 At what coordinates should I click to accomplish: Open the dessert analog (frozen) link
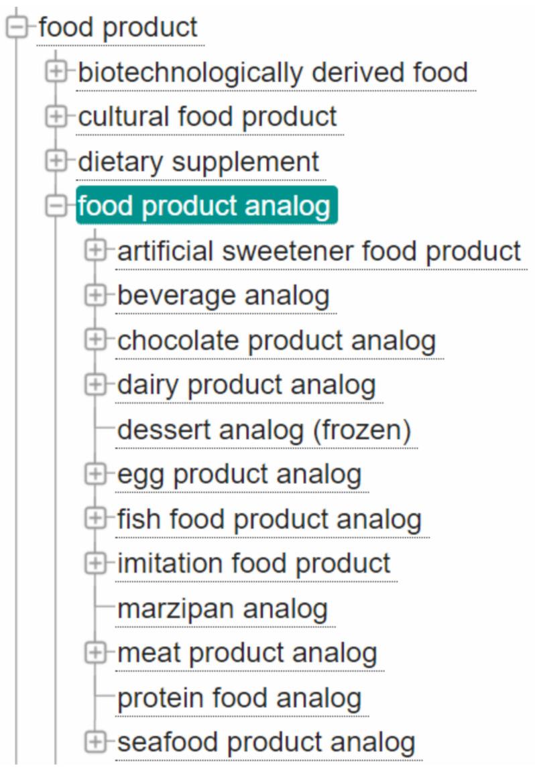click(x=264, y=430)
